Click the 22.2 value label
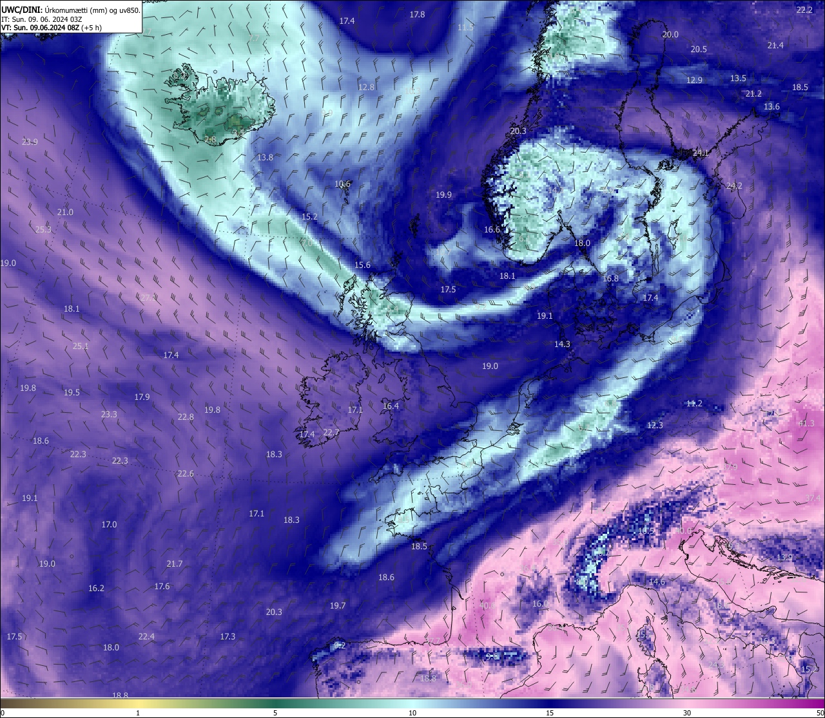 [804, 10]
